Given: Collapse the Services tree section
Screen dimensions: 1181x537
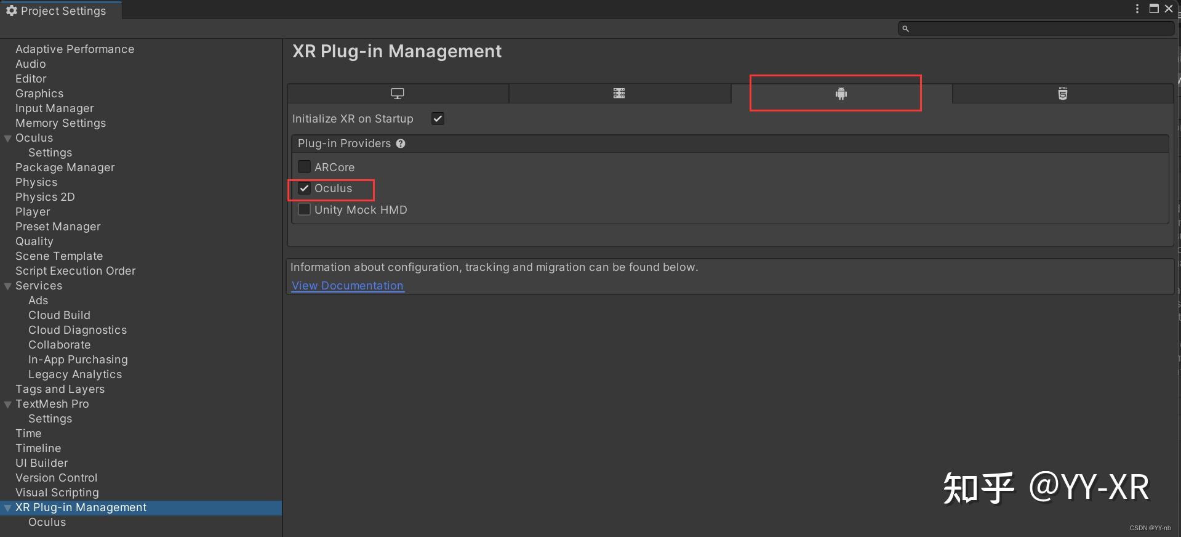Looking at the screenshot, I should coord(8,286).
